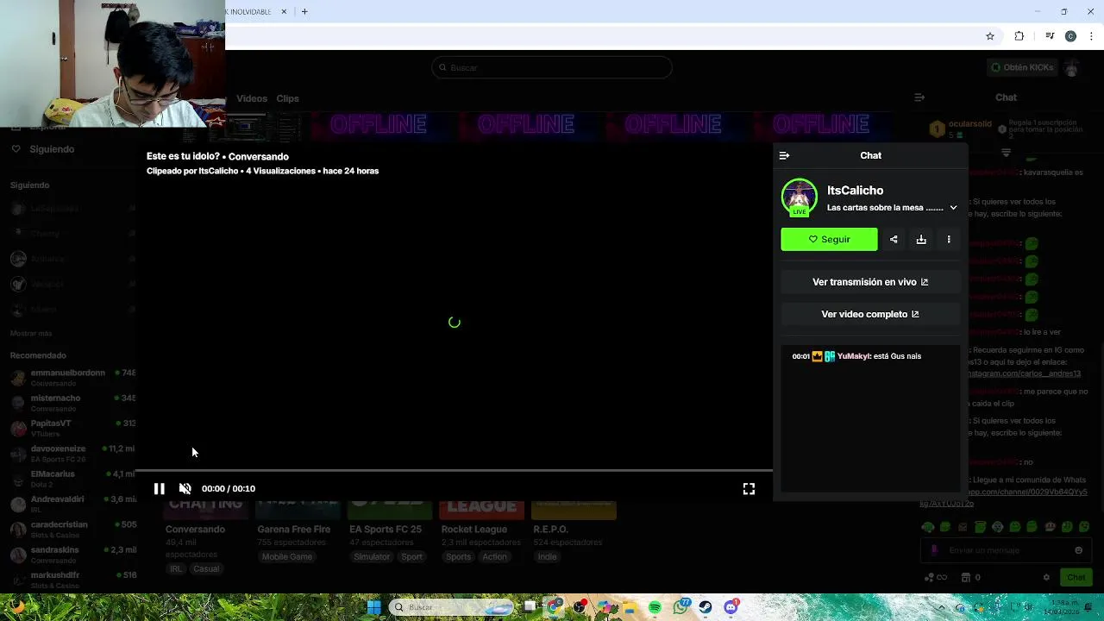The height and width of the screenshot is (621, 1104).
Task: Click Ver video completo
Action: 870,314
